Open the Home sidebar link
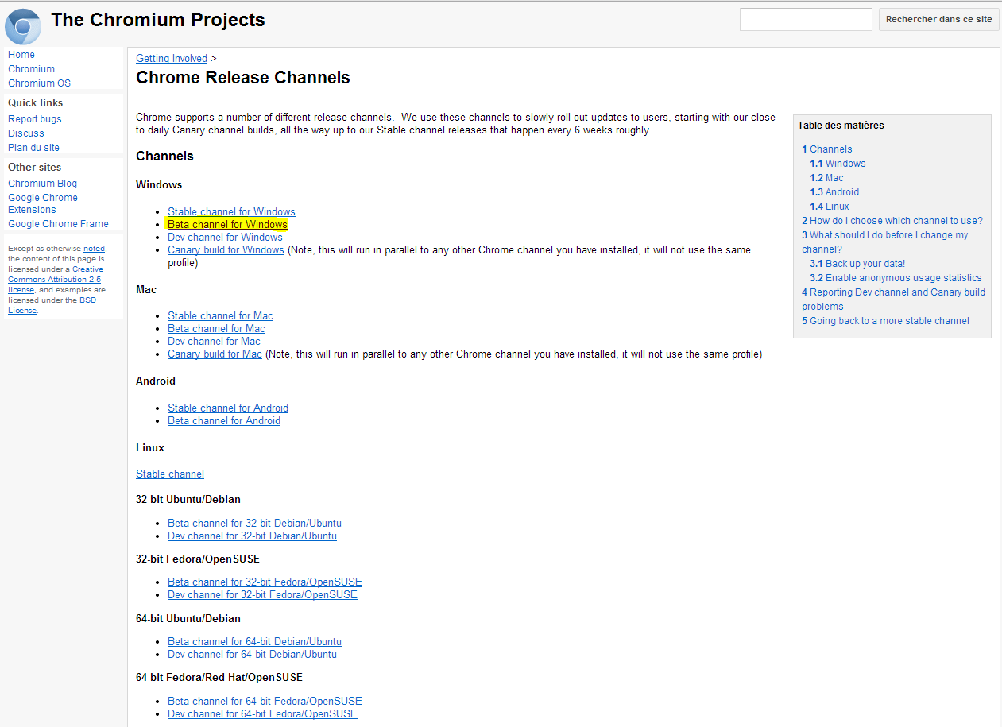The height and width of the screenshot is (727, 1002). 21,55
